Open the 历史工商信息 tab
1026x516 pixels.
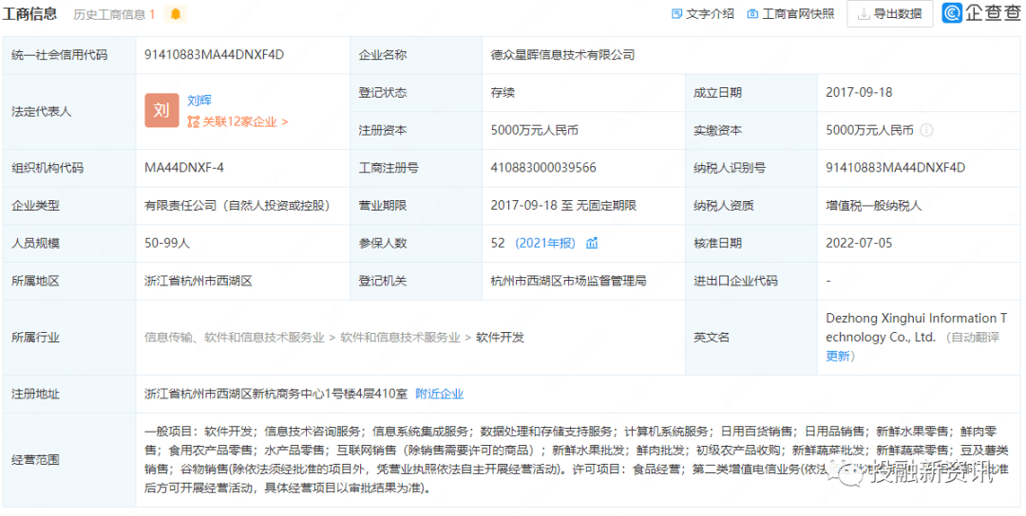click(x=114, y=13)
